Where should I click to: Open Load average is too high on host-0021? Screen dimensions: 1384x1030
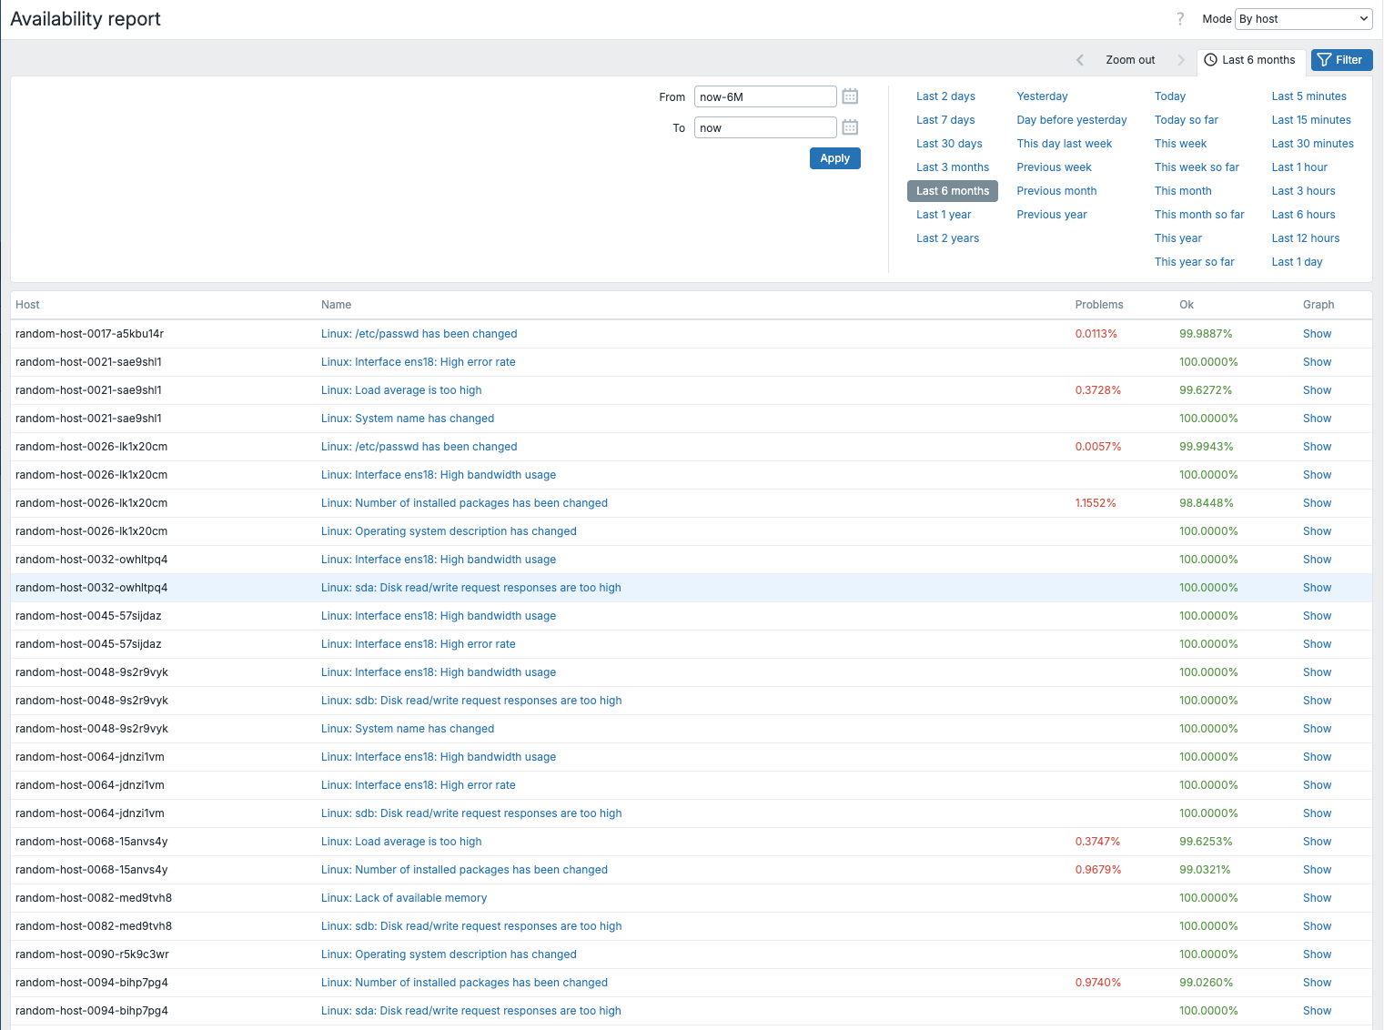coord(401,390)
